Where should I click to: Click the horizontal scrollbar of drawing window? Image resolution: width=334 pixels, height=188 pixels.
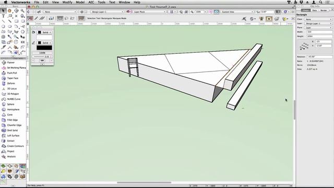pyautogui.click(x=144, y=182)
